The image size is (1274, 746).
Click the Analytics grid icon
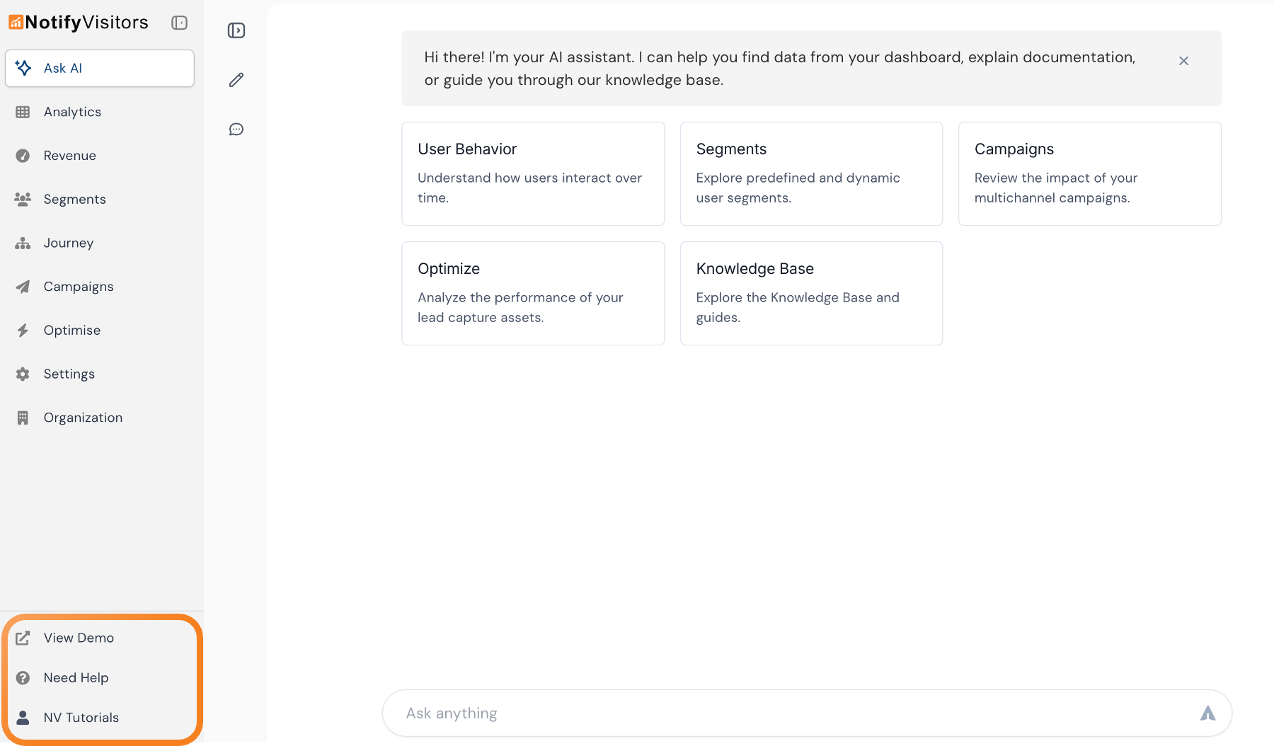coord(23,112)
